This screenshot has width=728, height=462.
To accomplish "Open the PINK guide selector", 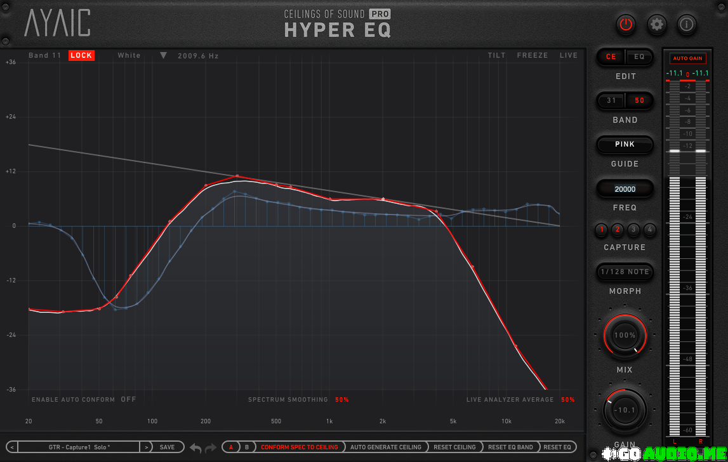I will pos(625,145).
